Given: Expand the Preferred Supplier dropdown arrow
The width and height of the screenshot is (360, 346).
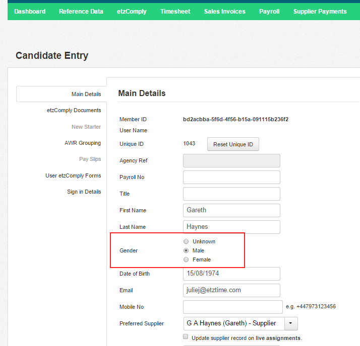Looking at the screenshot, I should [x=291, y=323].
